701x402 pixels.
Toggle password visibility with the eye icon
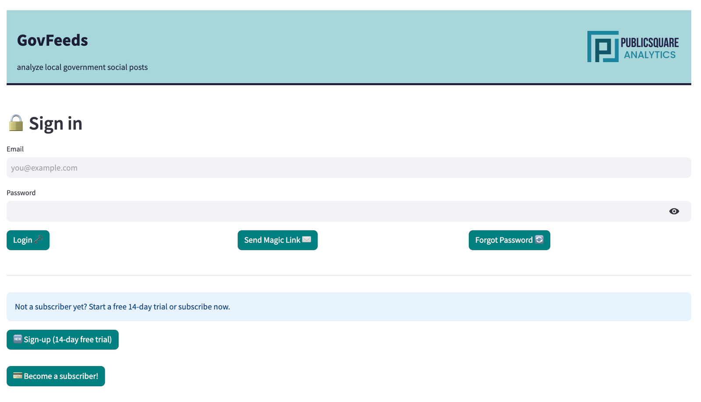pyautogui.click(x=674, y=211)
